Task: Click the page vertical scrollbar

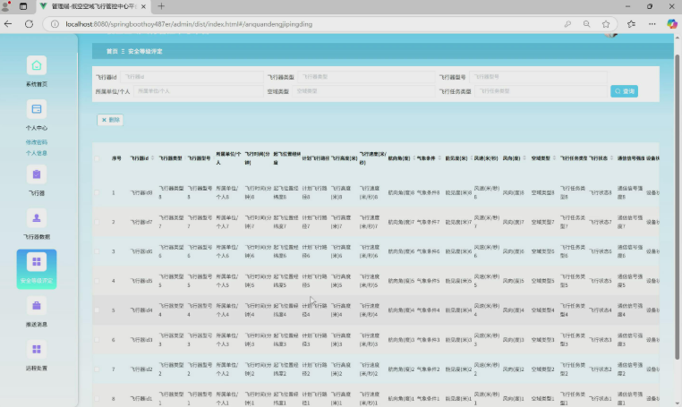Action: 677,207
